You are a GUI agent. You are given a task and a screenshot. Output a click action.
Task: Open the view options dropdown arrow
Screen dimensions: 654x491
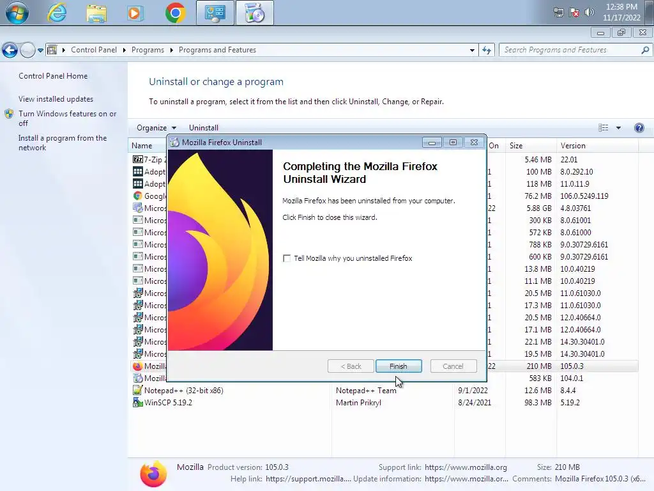[618, 128]
